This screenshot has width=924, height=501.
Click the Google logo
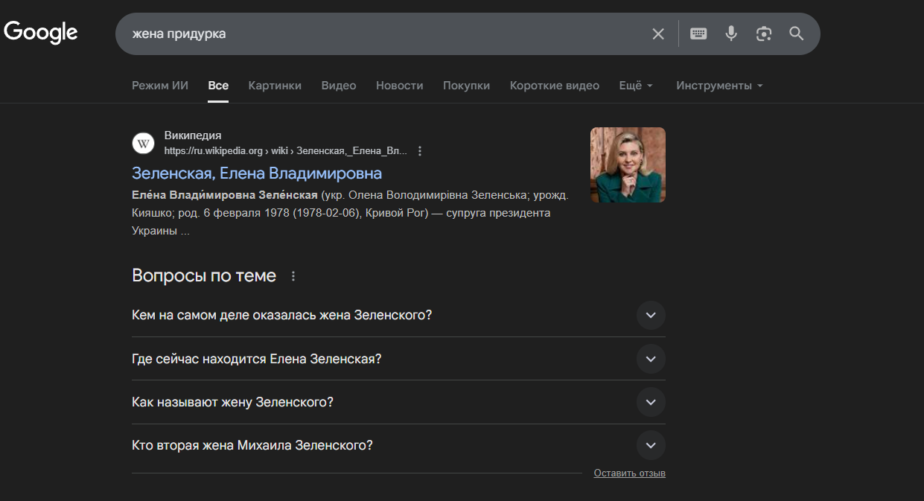tap(41, 33)
